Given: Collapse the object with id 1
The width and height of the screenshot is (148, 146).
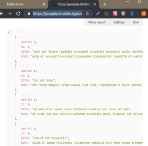Looking at the screenshot, I should [19, 37].
